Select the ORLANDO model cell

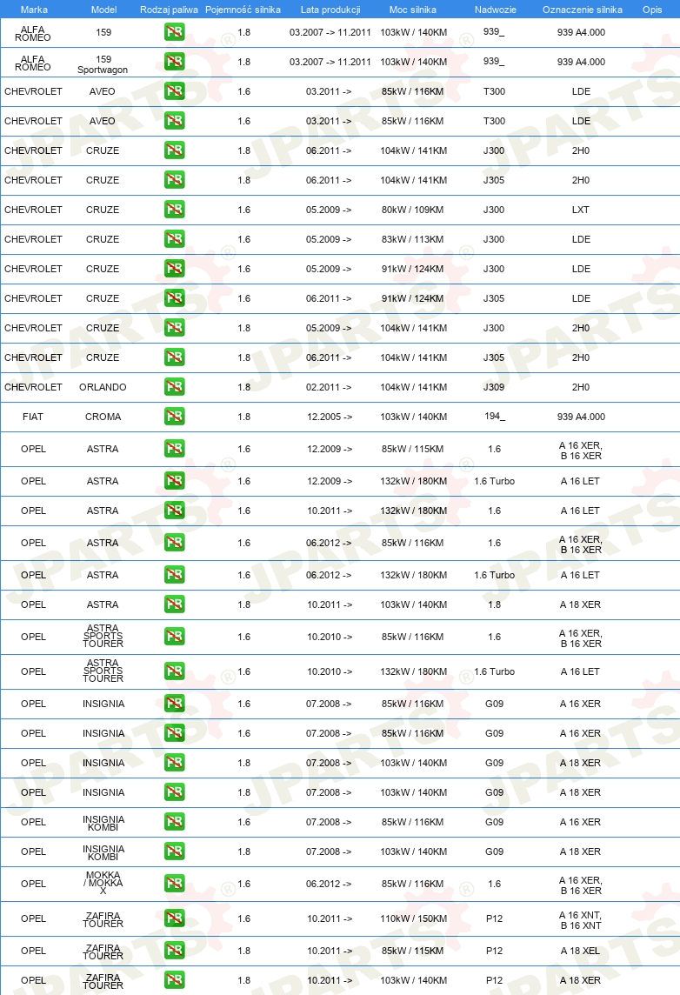click(103, 387)
